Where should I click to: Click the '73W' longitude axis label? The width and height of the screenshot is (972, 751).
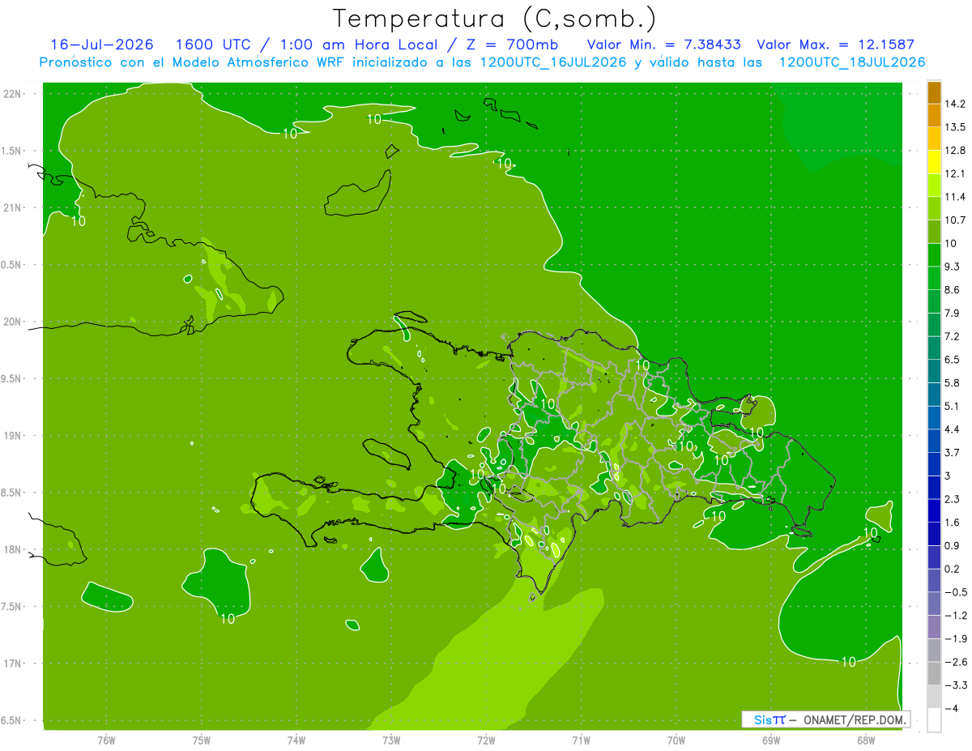click(391, 740)
